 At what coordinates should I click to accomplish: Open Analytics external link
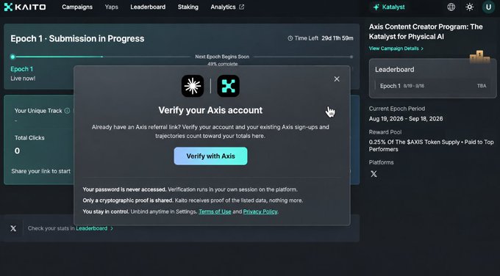click(x=227, y=7)
